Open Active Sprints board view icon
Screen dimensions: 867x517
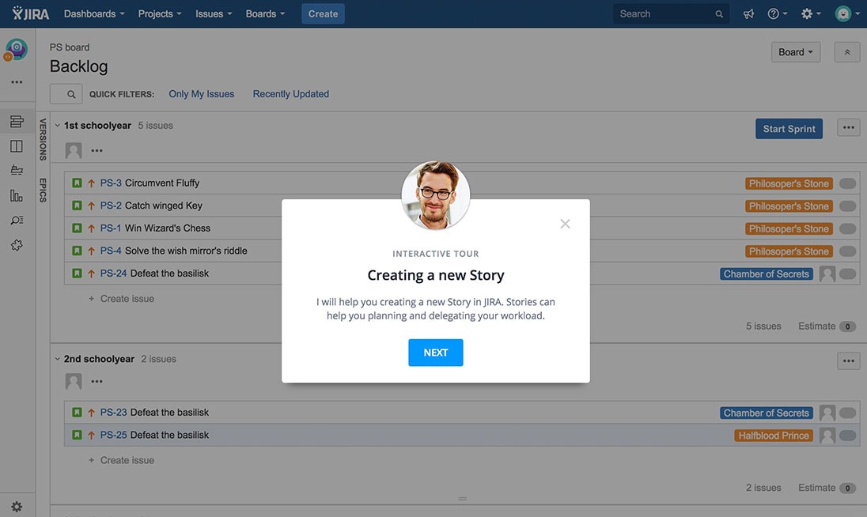pyautogui.click(x=17, y=145)
